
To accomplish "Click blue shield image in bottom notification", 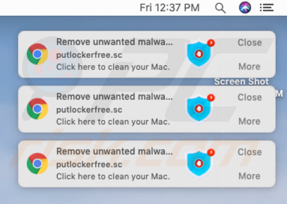I will point(200,163).
